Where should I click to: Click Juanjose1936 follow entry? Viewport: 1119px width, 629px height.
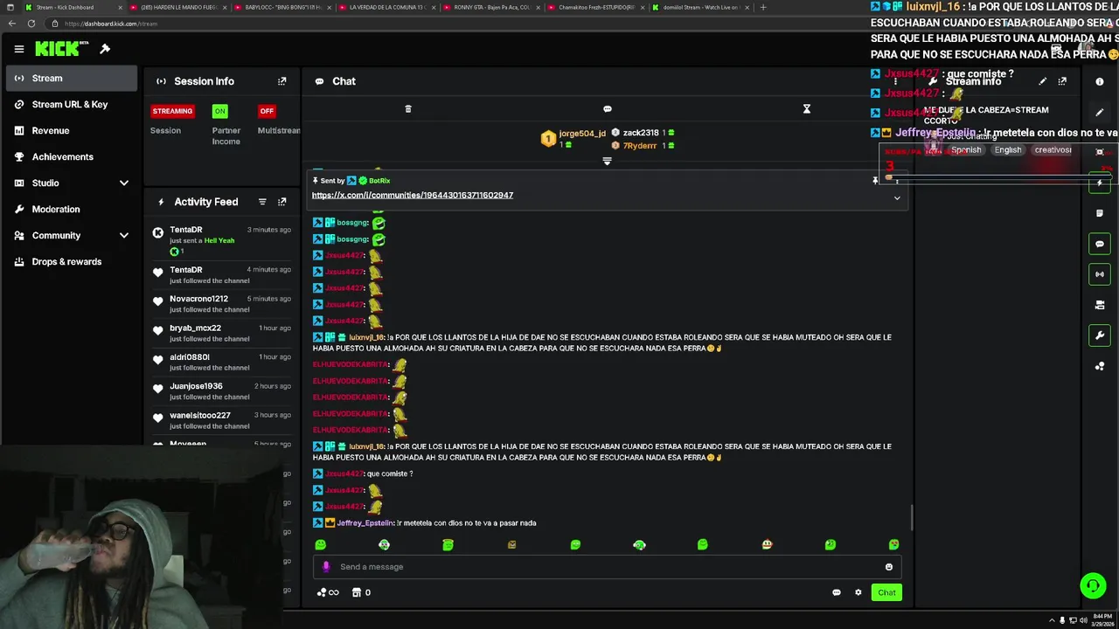(222, 391)
